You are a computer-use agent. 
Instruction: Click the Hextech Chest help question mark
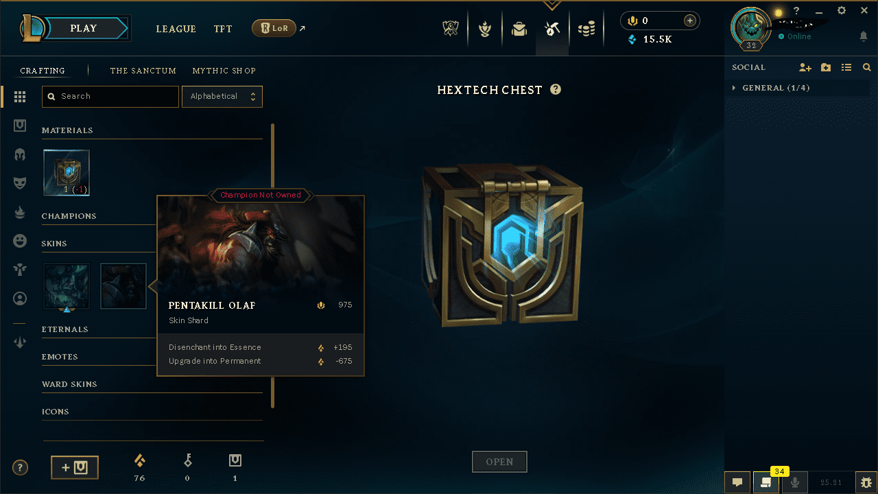tap(556, 89)
